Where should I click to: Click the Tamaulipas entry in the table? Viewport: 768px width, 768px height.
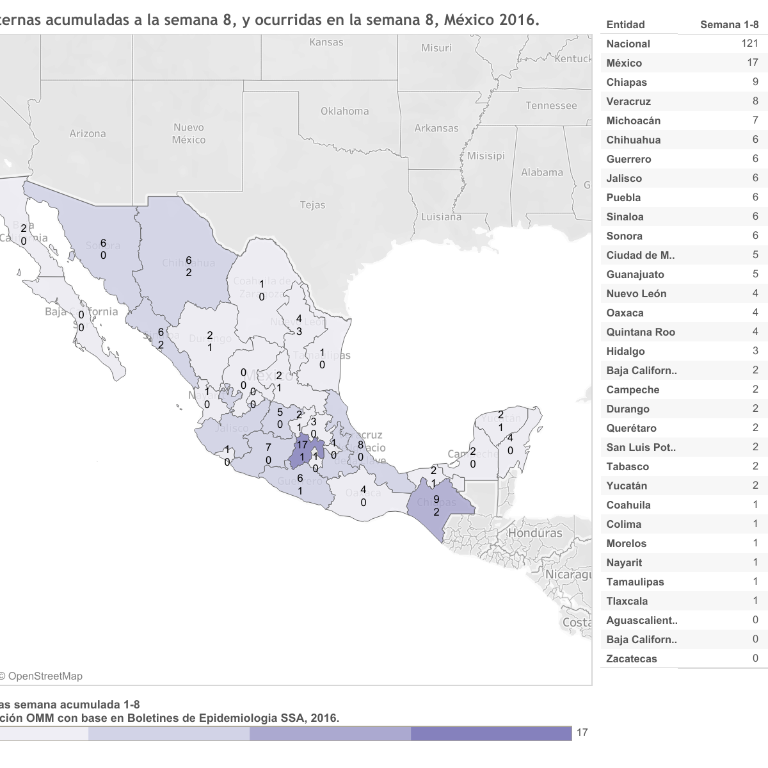[x=682, y=582]
